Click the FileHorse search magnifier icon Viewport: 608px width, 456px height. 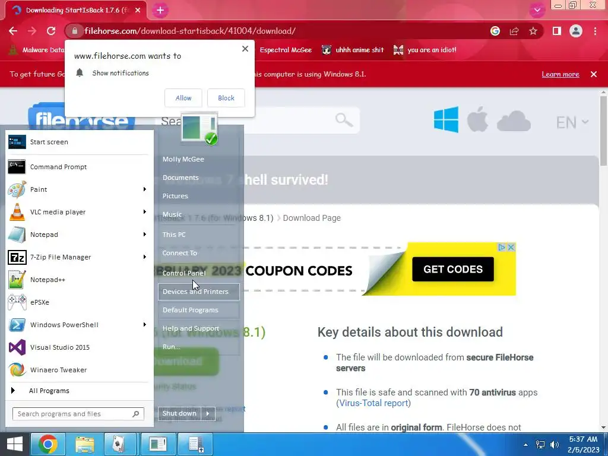click(x=344, y=120)
